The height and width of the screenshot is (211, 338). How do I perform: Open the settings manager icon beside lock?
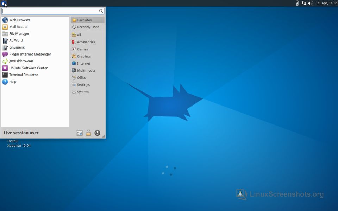click(80, 133)
